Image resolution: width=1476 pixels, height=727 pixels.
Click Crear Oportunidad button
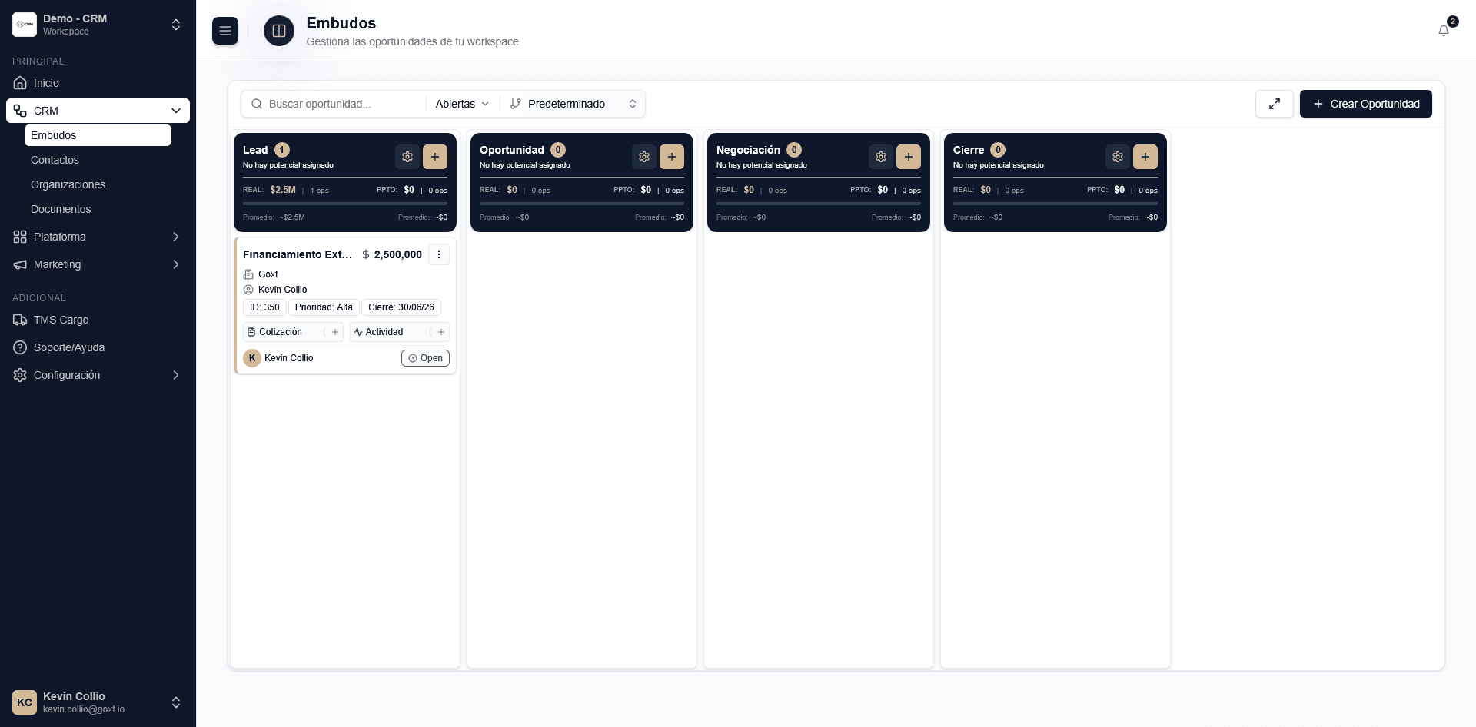[1366, 104]
